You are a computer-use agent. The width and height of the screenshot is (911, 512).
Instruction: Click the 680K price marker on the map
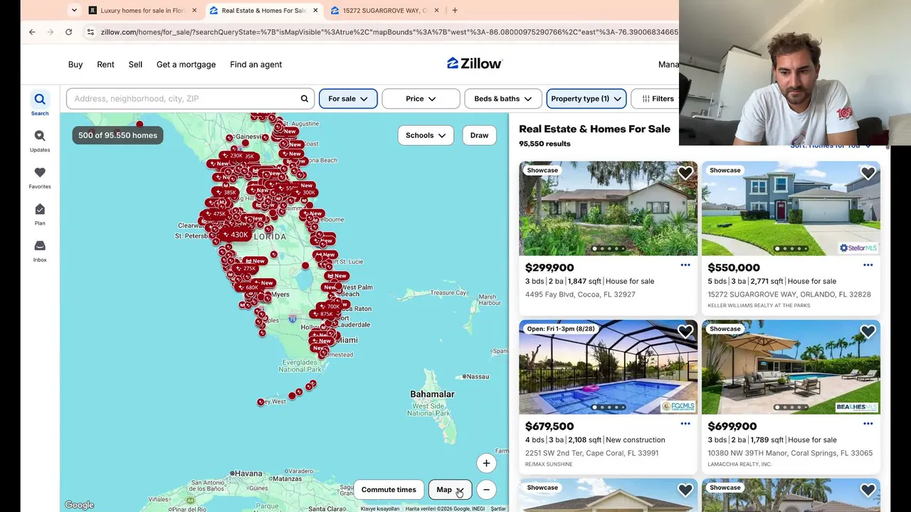pyautogui.click(x=249, y=287)
